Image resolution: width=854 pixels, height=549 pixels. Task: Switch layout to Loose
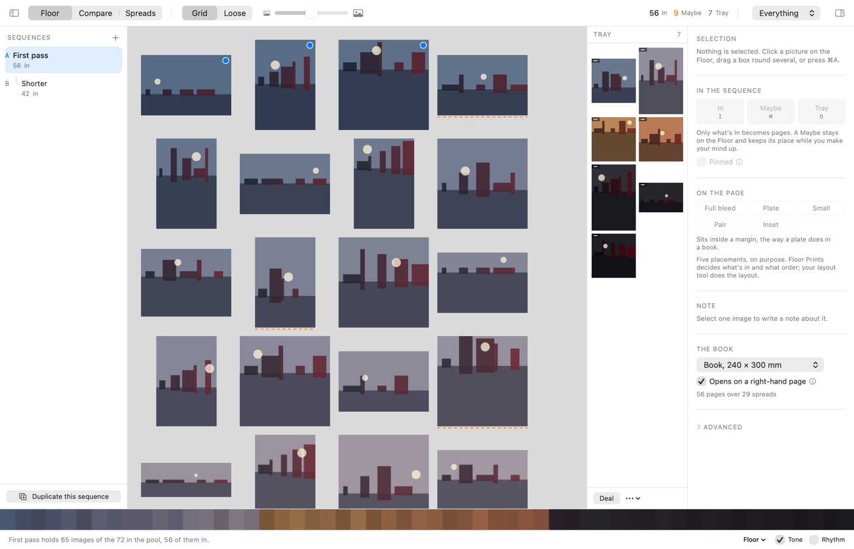coord(235,13)
